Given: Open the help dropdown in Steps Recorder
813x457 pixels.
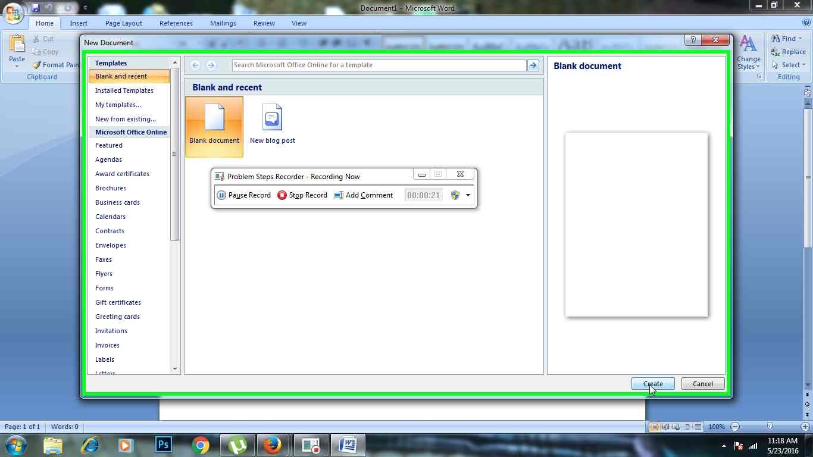Looking at the screenshot, I should coord(468,195).
